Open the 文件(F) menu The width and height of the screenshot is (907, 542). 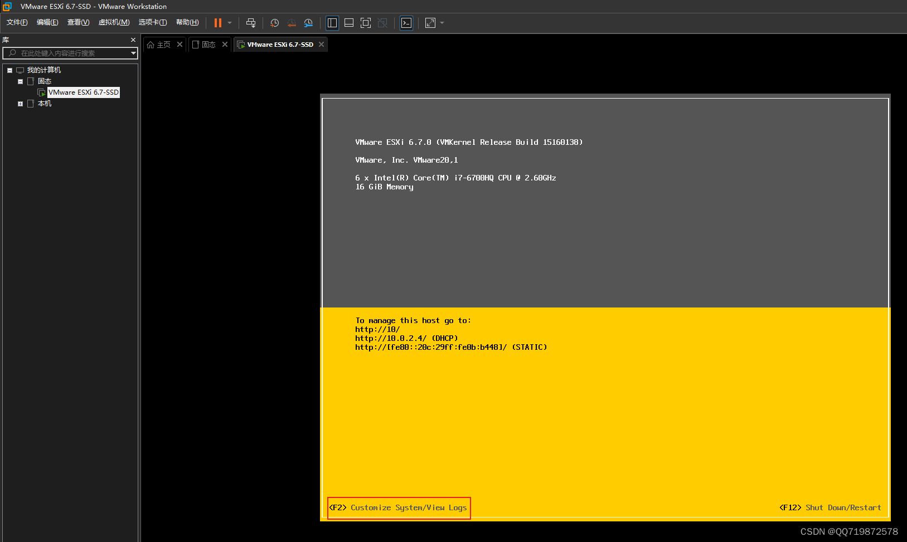17,22
